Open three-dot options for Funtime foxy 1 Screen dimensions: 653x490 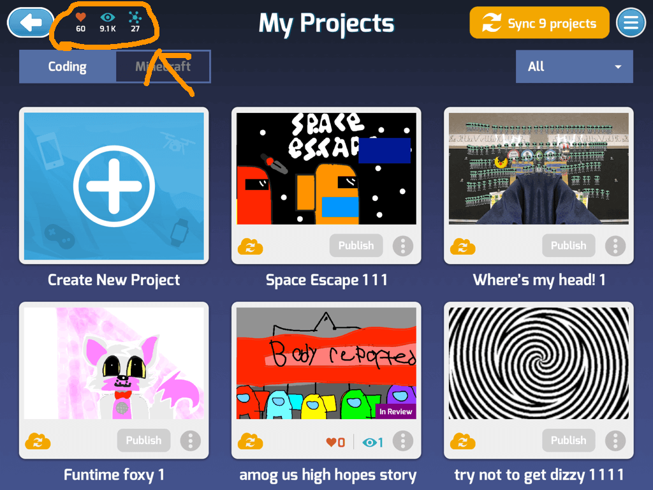pyautogui.click(x=190, y=440)
